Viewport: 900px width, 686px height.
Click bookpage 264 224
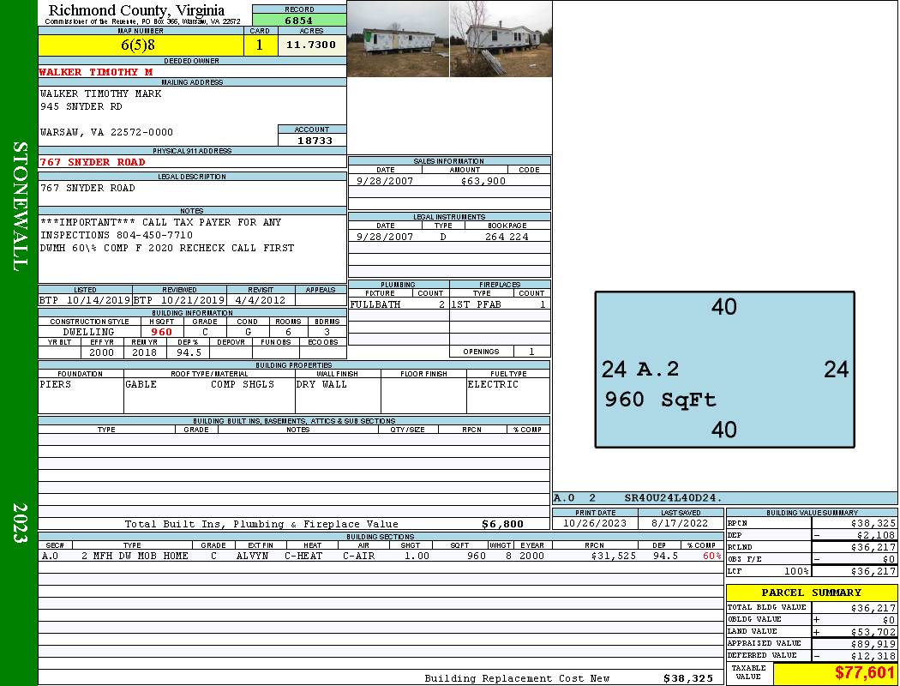click(507, 237)
